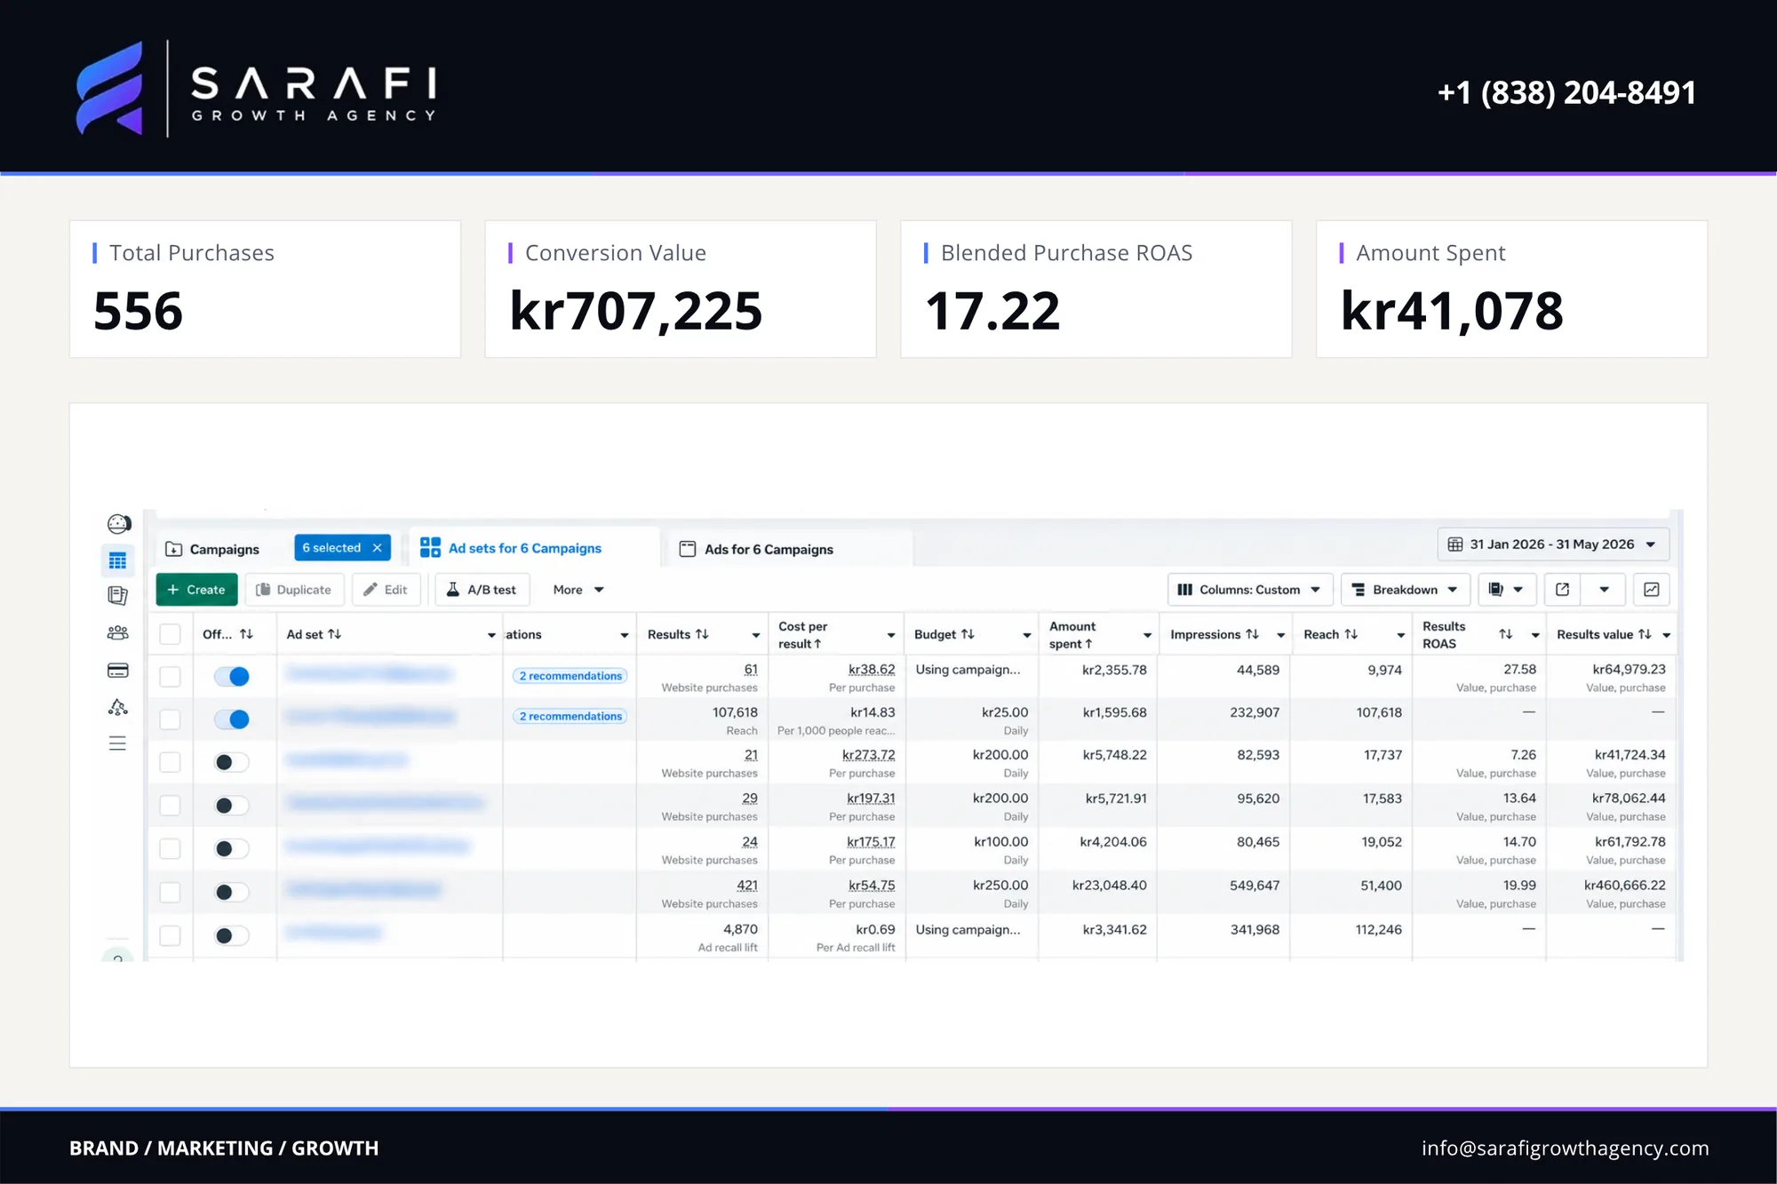Open the dropdown arrow next to export icon
This screenshot has width=1777, height=1184.
[1604, 590]
